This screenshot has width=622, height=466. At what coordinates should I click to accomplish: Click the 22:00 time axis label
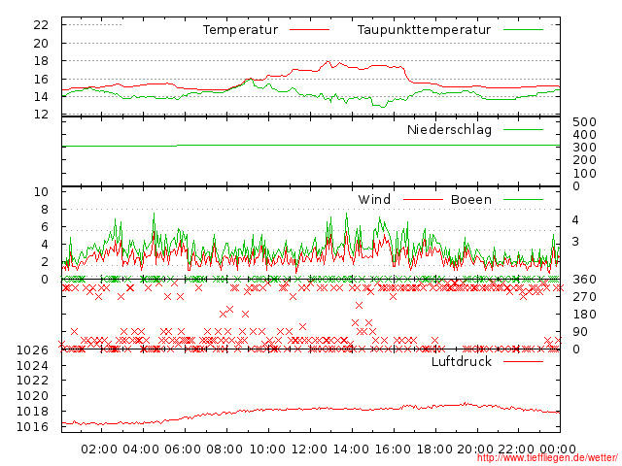[516, 449]
